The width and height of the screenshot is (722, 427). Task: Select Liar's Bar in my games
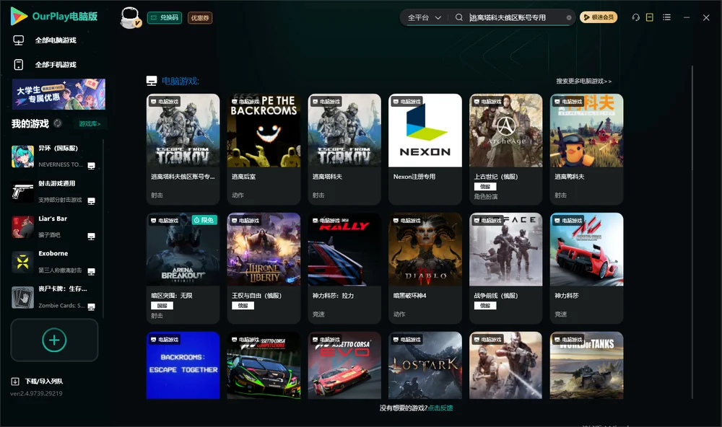[53, 226]
